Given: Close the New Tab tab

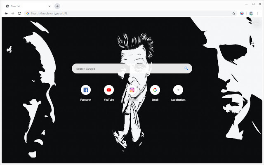Looking at the screenshot, I should pos(49,6).
